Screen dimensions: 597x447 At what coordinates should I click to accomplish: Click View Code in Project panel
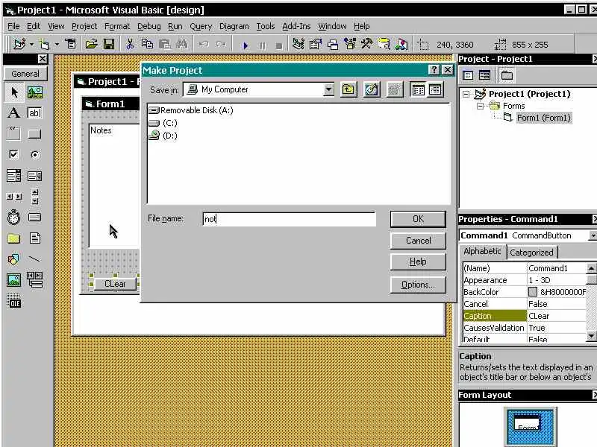468,75
